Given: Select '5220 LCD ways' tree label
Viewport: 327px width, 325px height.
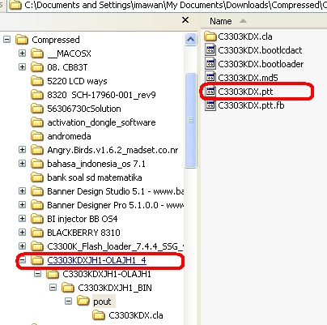Looking at the screenshot, I should pyautogui.click(x=77, y=81).
